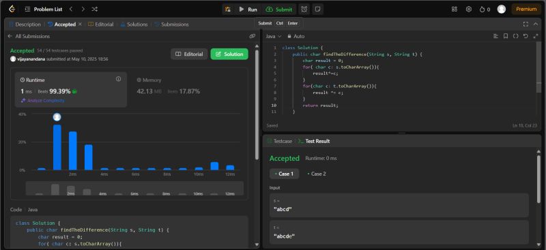Expand the editor to fullscreen
The width and height of the screenshot is (546, 250).
[x=536, y=36]
